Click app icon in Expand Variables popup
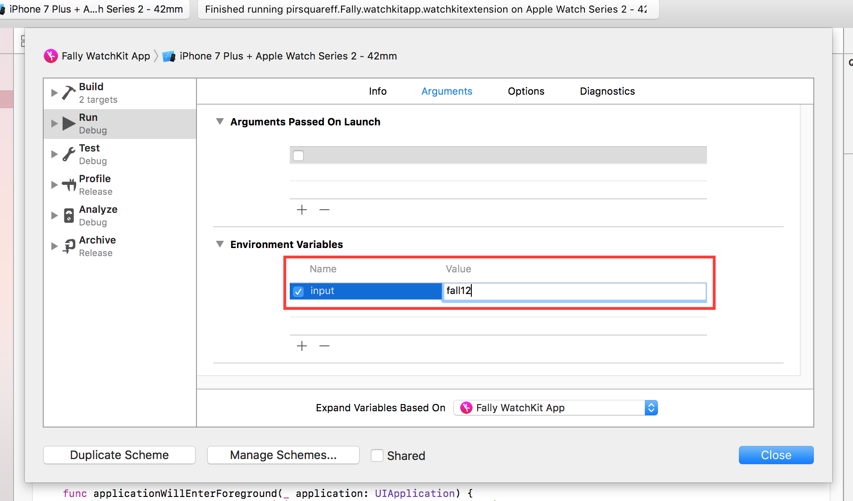853x501 pixels. coord(466,408)
